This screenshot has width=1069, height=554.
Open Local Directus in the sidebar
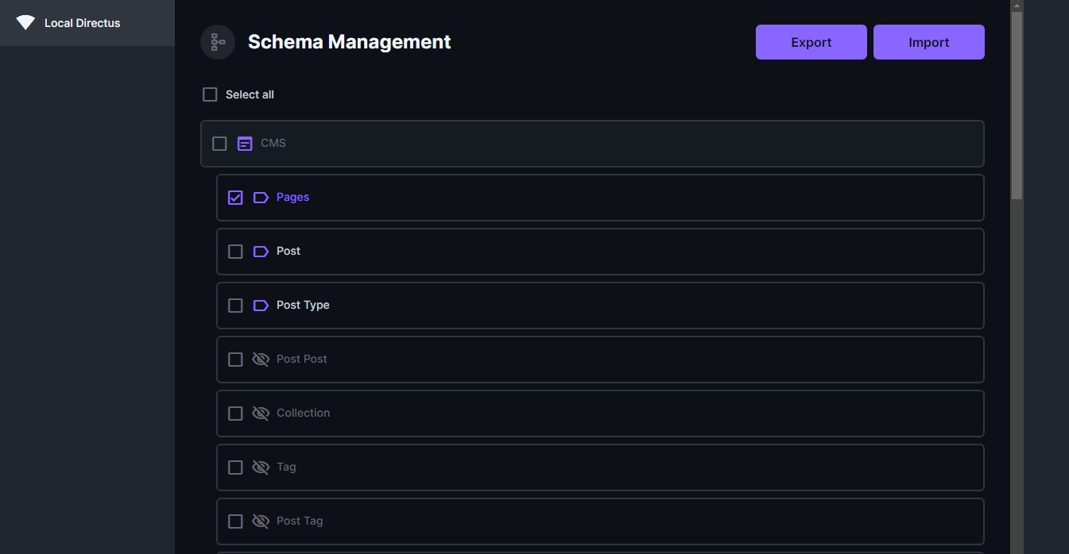87,23
